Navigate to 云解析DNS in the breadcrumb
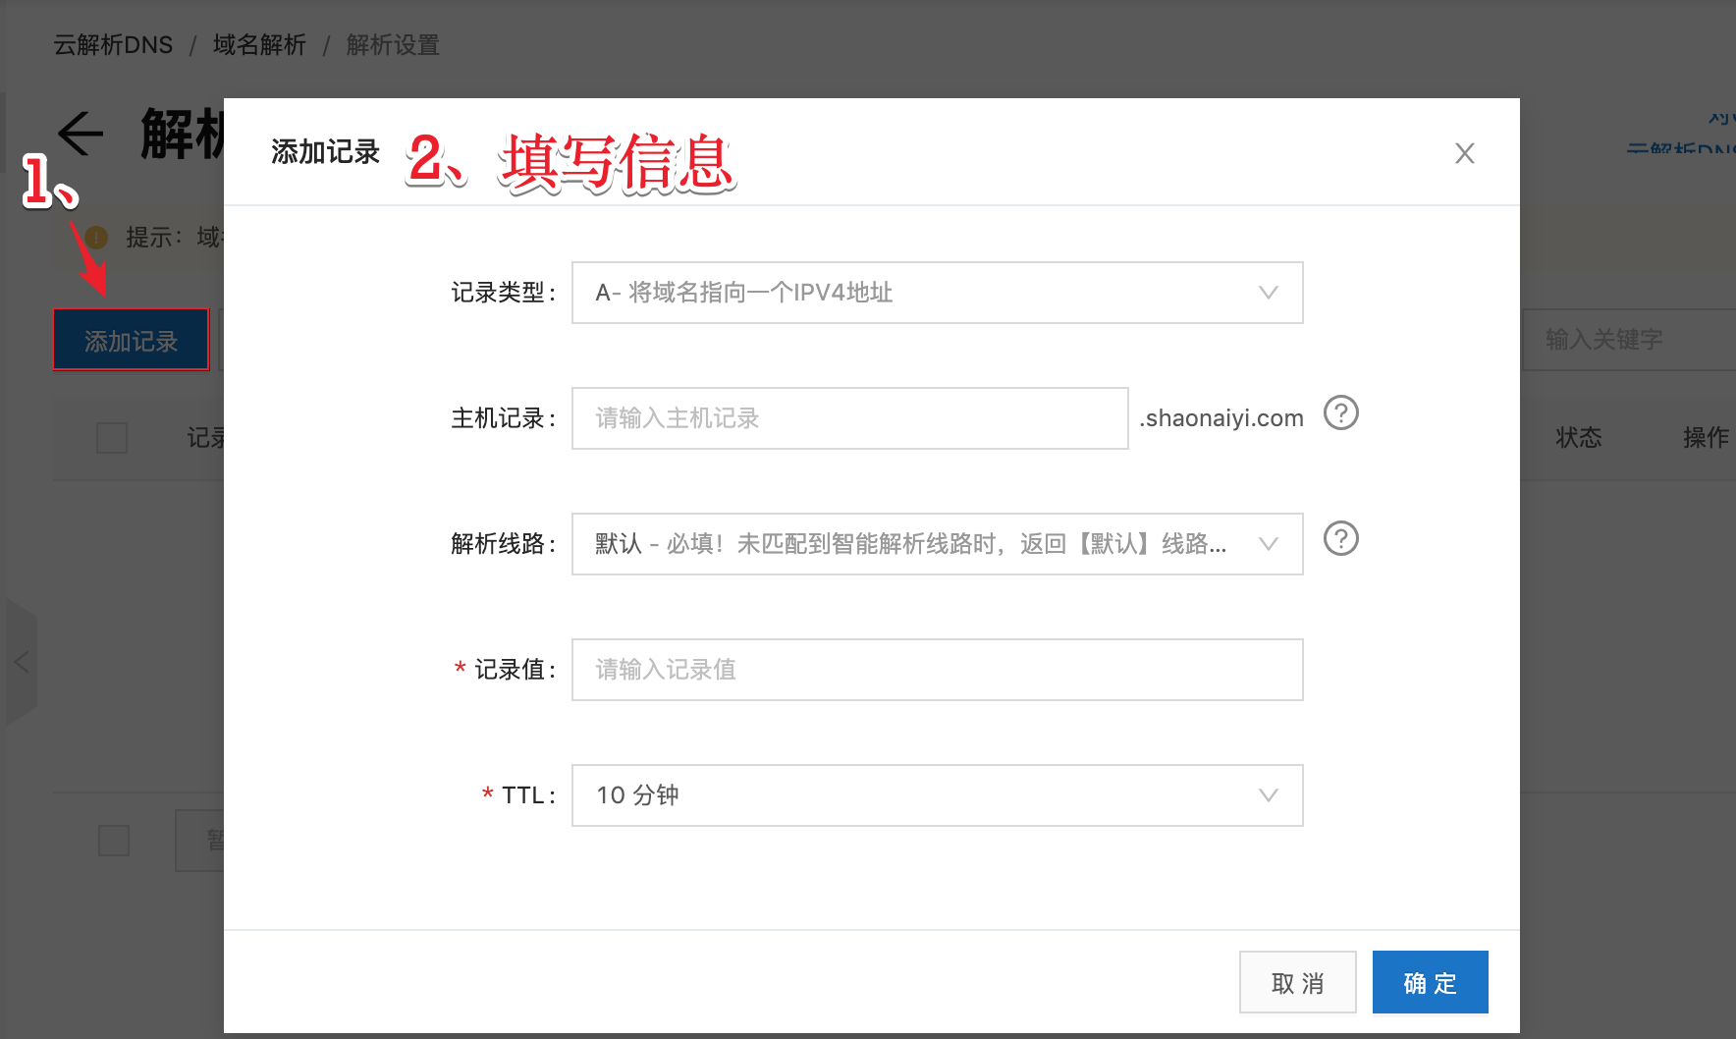Viewport: 1736px width, 1039px height. (112, 44)
